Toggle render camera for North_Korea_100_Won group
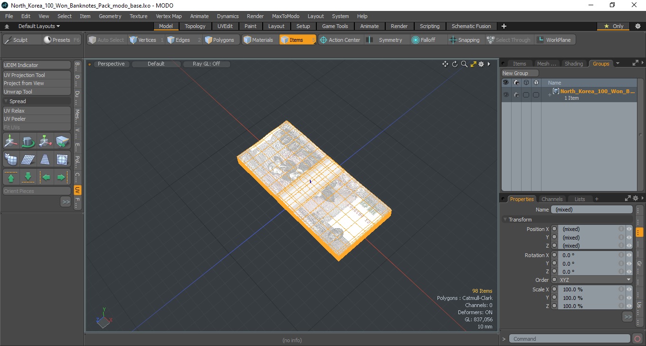Screen dimensions: 646x346 coord(516,95)
